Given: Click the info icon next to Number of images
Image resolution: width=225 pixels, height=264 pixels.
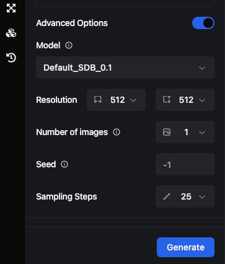Looking at the screenshot, I should [x=117, y=132].
